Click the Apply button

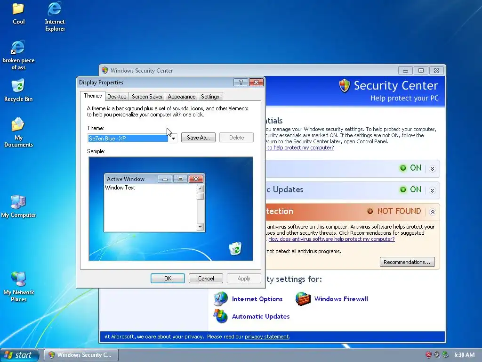point(244,278)
